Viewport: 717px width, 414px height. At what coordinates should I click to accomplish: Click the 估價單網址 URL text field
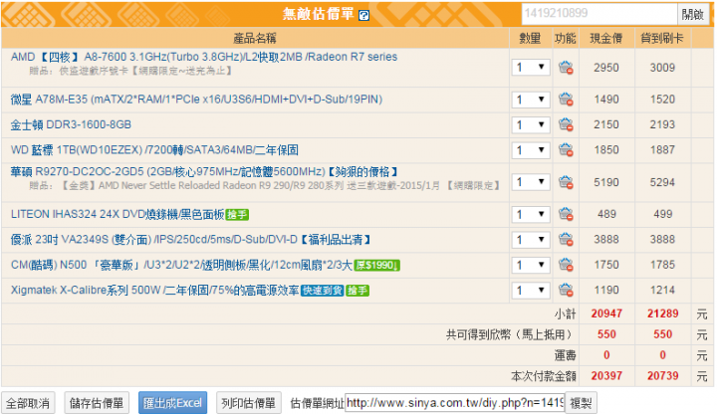tap(454, 403)
